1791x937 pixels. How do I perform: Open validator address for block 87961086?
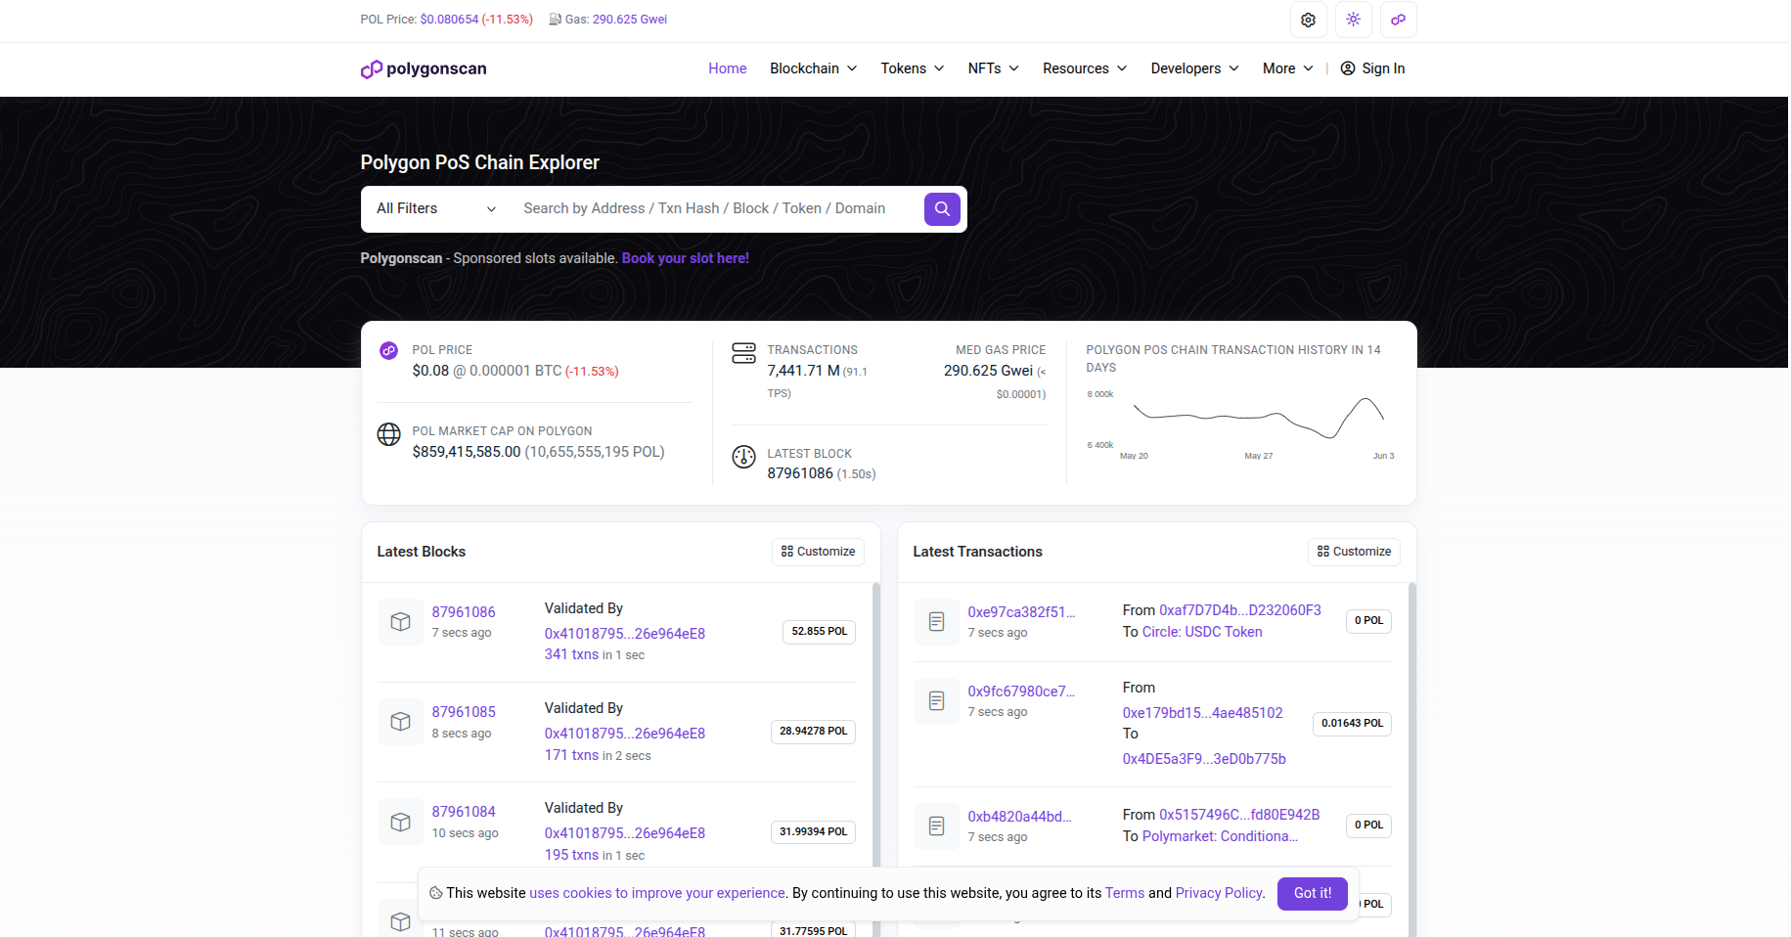625,634
